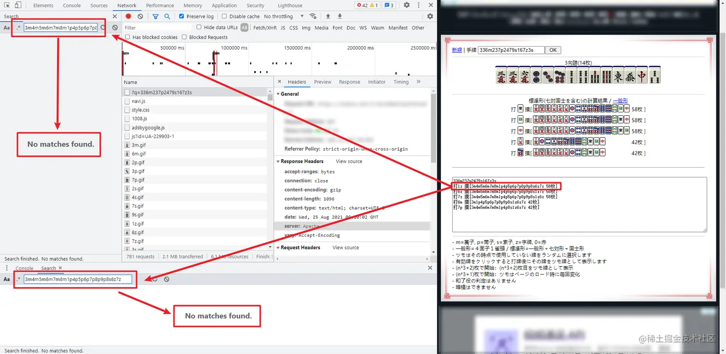Screen dimensions: 726x354
Task: Clear the drawer search results icon
Action: (x=167, y=279)
